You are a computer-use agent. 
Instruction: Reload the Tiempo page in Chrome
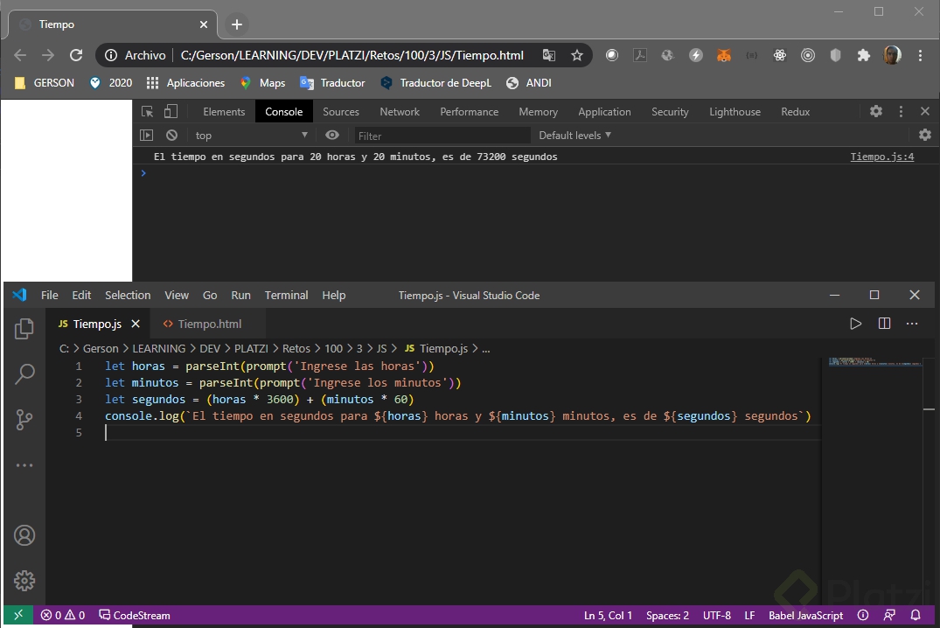click(x=76, y=55)
